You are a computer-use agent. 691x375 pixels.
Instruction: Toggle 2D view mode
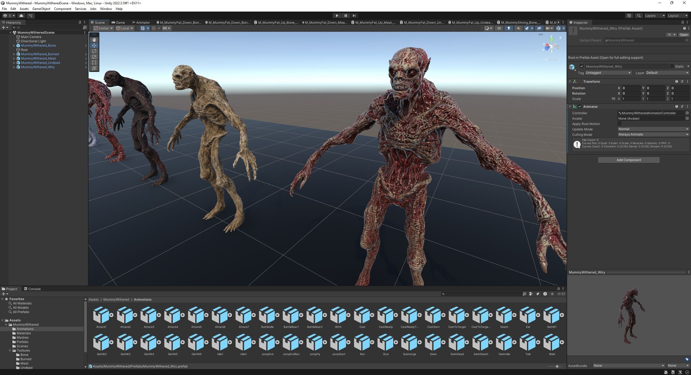click(499, 28)
